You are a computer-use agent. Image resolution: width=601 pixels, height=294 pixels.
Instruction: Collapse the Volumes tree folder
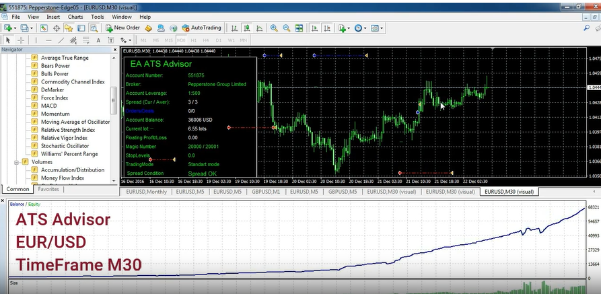click(x=15, y=162)
